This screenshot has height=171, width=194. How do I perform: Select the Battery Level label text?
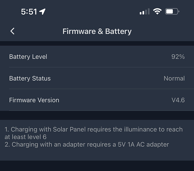(x=28, y=57)
